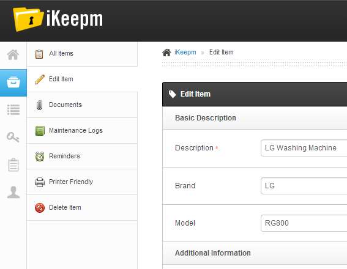Collapse the Basic Description section header
This screenshot has width=347, height=269.
pyautogui.click(x=255, y=118)
